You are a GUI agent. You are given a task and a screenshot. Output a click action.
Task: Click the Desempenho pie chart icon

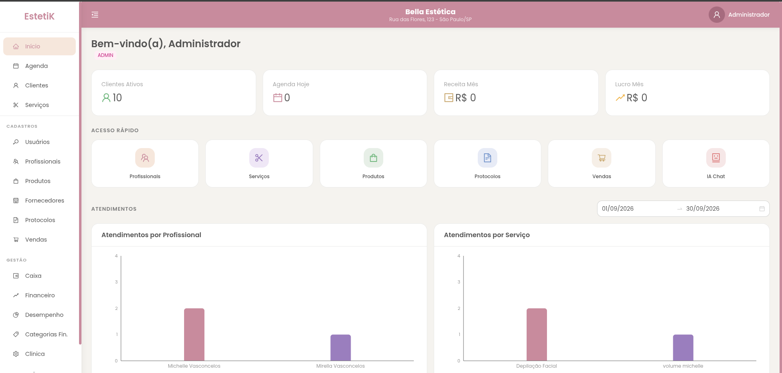click(16, 315)
